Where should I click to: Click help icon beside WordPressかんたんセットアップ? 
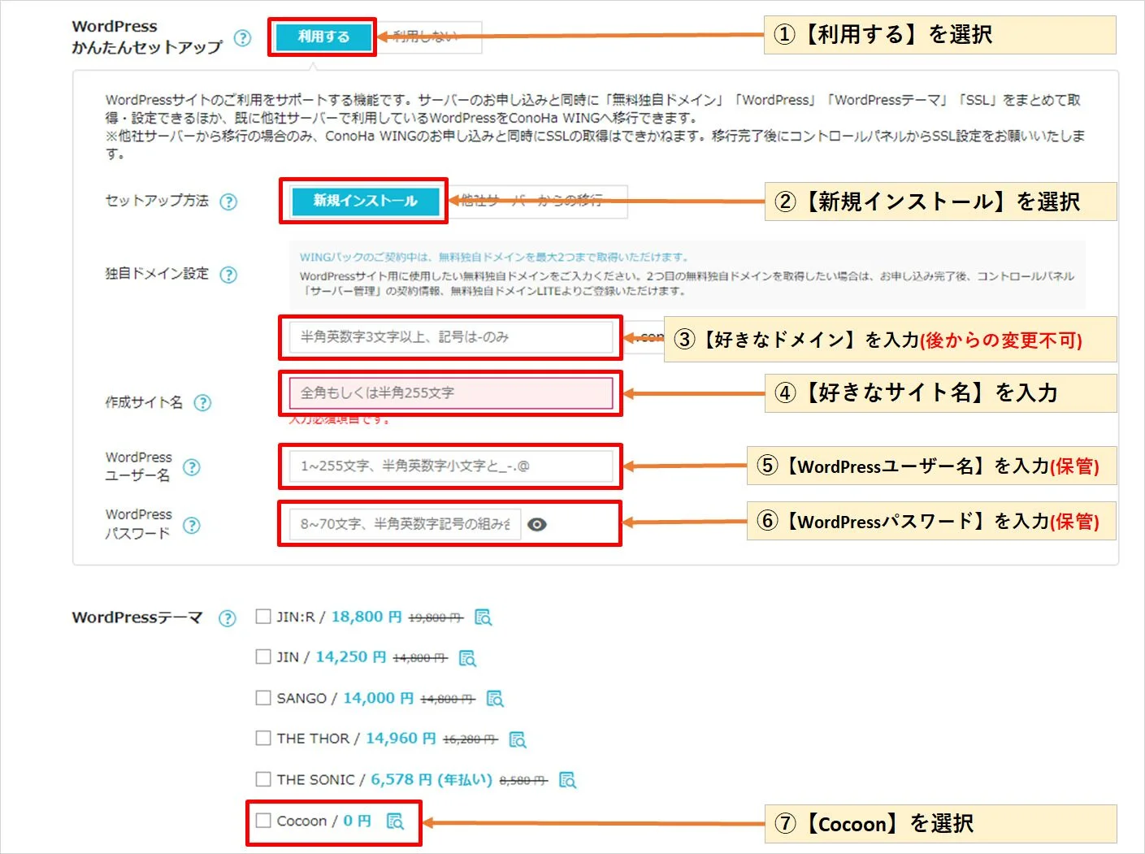(242, 38)
